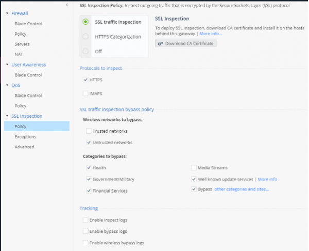The height and width of the screenshot is (251, 309).
Task: Open NAT under Firewall
Action: pyautogui.click(x=19, y=54)
